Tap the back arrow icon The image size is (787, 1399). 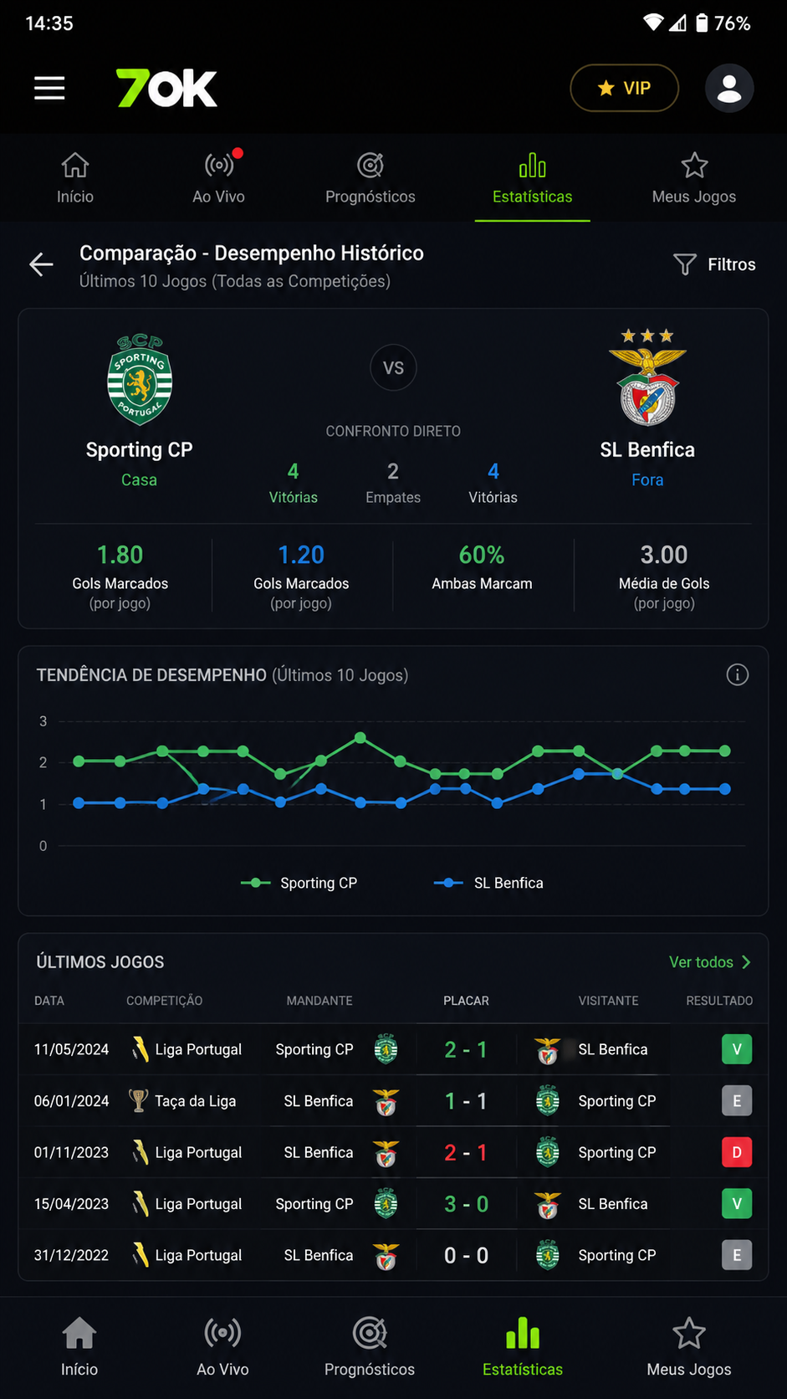point(41,264)
